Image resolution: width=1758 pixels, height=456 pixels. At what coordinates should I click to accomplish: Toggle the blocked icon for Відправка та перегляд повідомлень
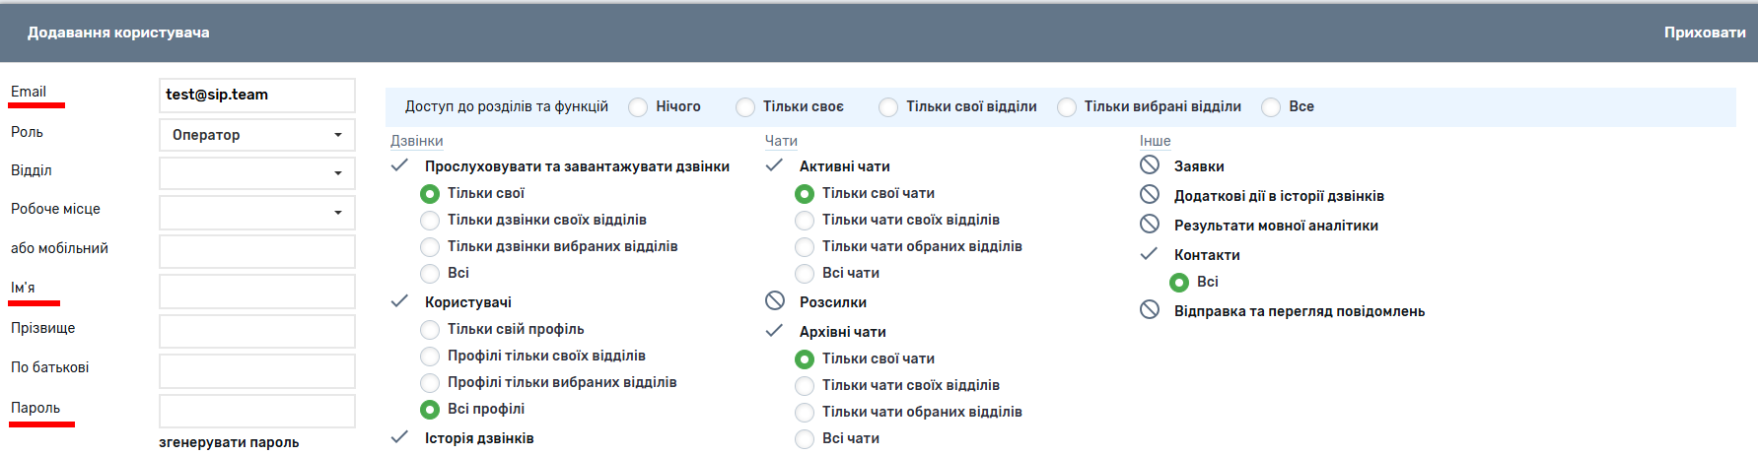click(x=1150, y=309)
